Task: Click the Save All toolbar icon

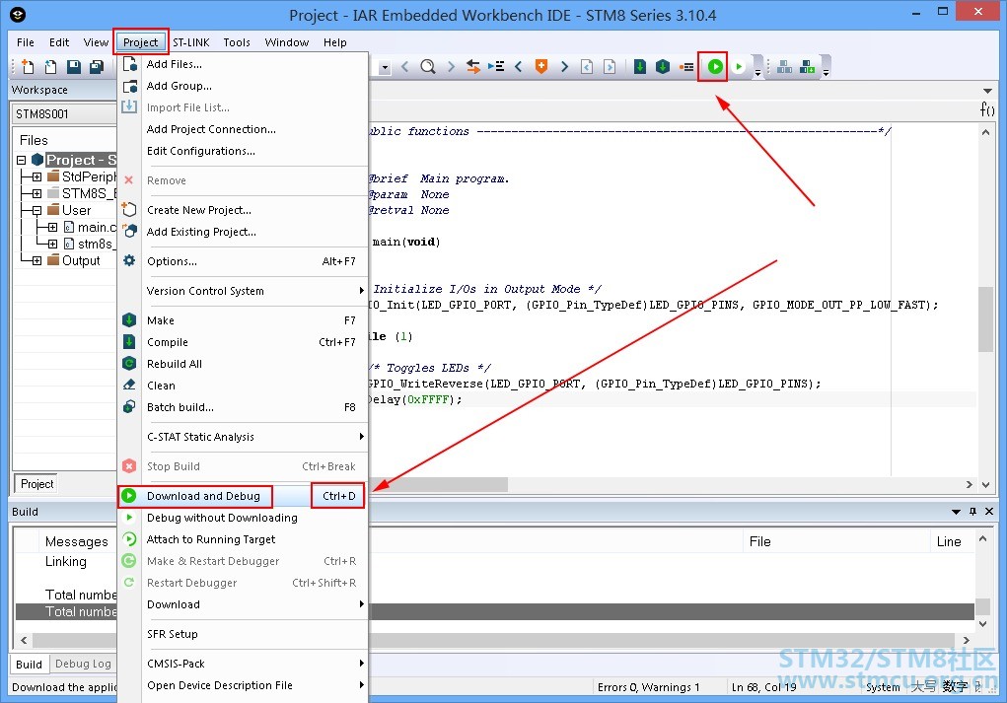Action: tap(97, 67)
